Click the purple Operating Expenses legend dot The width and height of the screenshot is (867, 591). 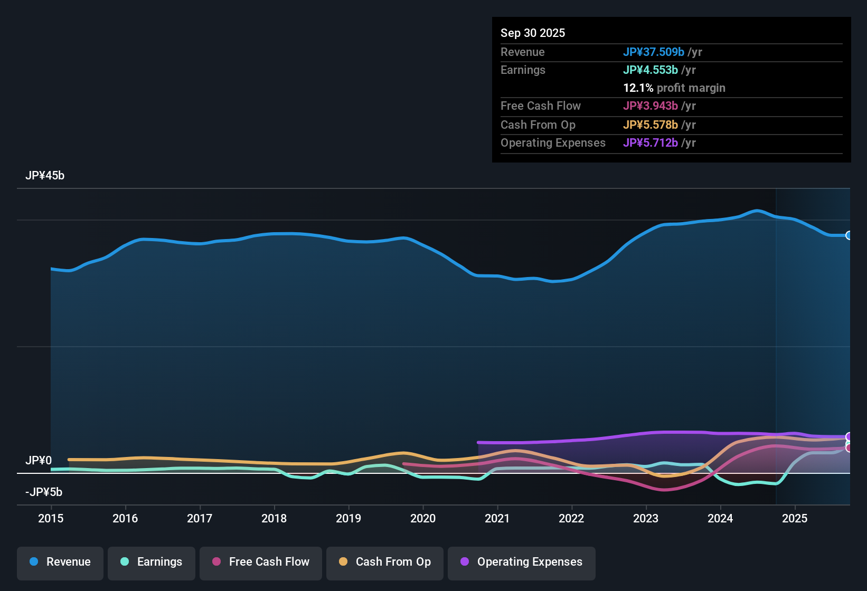click(x=465, y=562)
